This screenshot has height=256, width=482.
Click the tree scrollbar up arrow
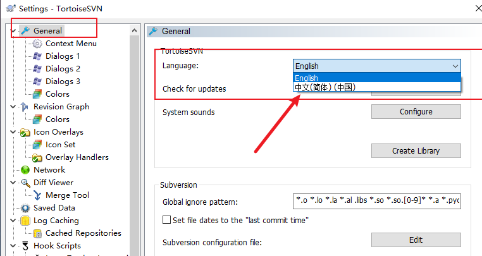pos(134,30)
